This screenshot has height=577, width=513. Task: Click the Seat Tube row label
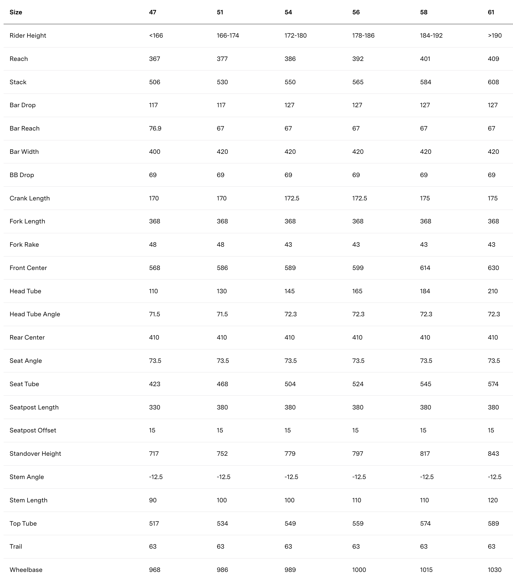pyautogui.click(x=24, y=384)
